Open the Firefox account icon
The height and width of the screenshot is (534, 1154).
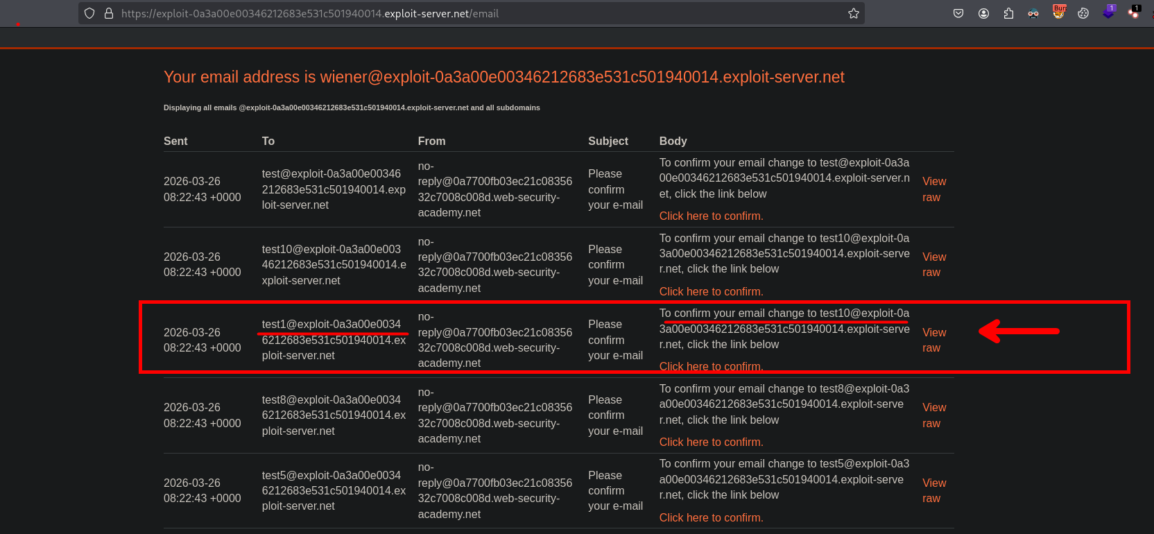(983, 13)
